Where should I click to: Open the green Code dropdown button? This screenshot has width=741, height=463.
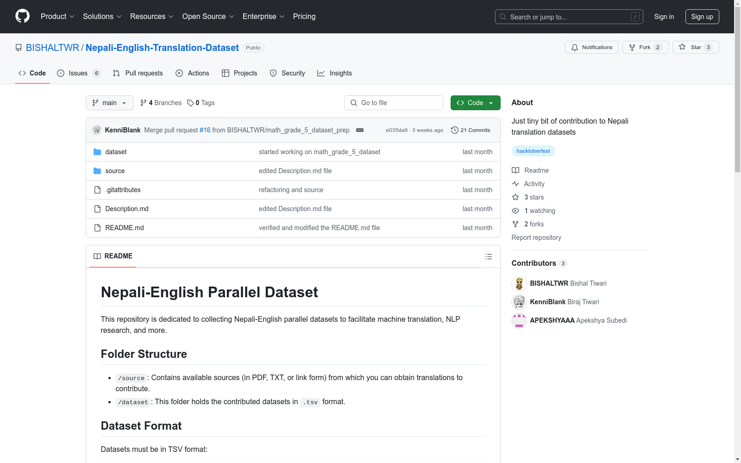(476, 103)
